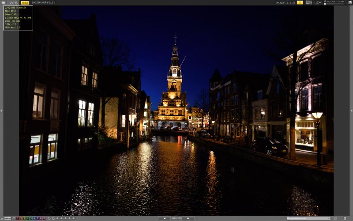Rotate image counterclockwise with toolbar icon
Image resolution: width=353 pixels, height=221 pixels.
11,3
